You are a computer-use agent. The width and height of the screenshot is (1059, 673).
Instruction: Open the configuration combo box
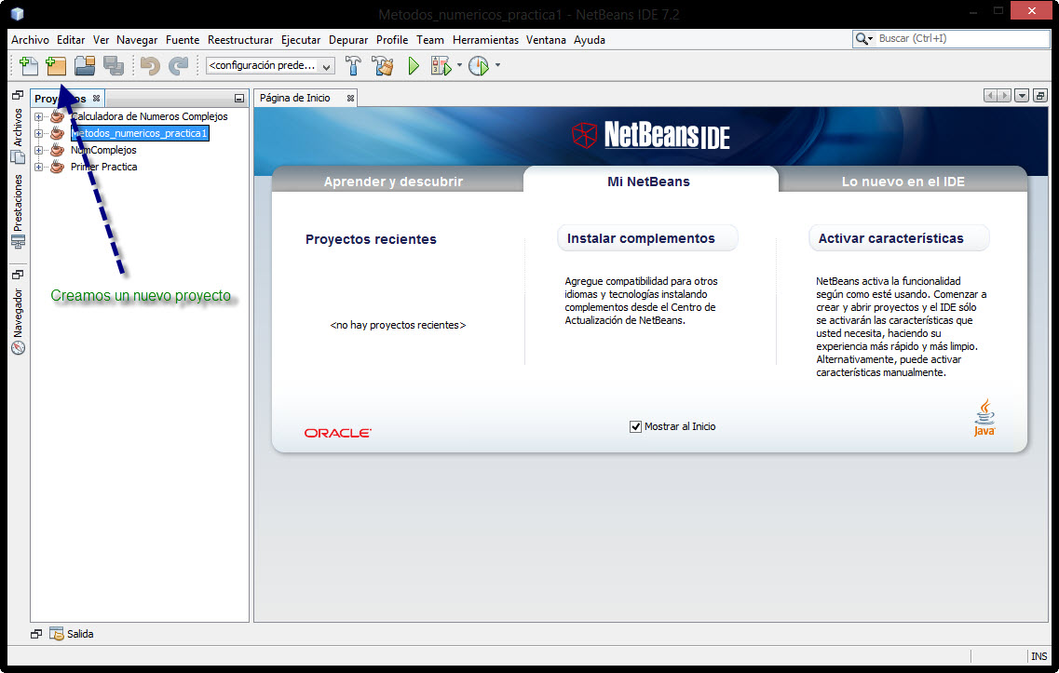[270, 65]
